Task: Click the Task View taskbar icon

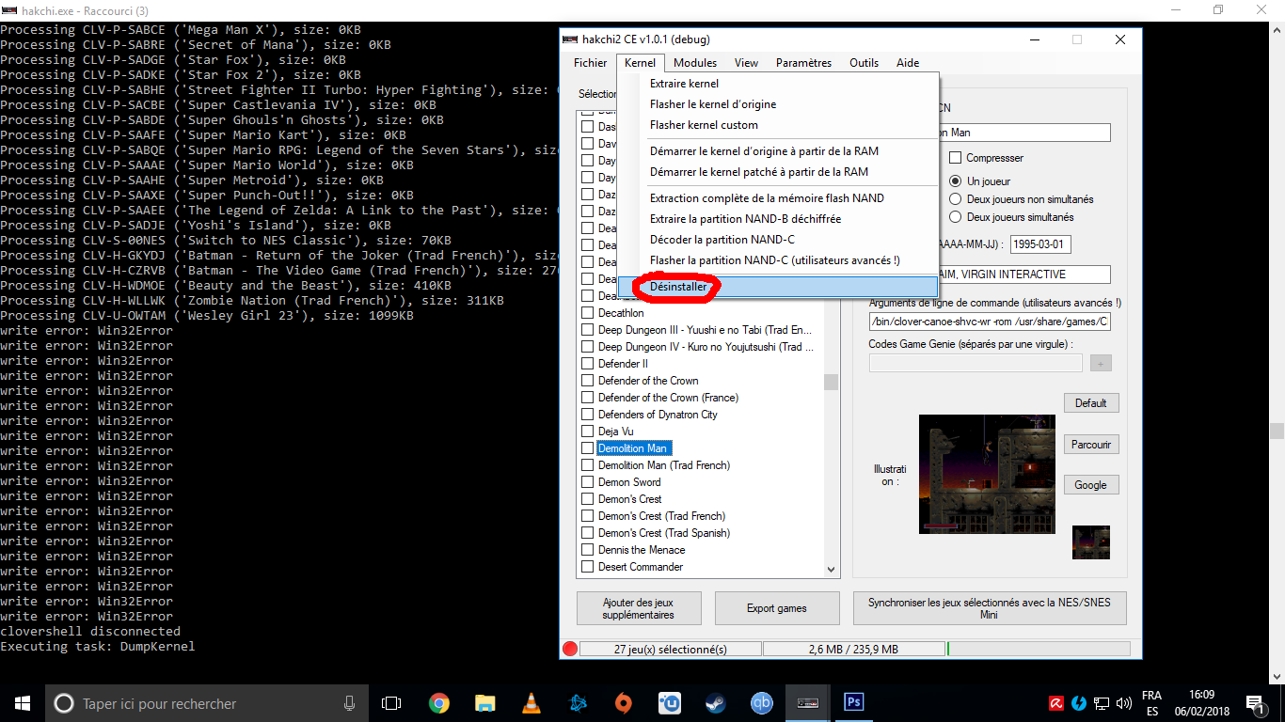Action: coord(391,703)
